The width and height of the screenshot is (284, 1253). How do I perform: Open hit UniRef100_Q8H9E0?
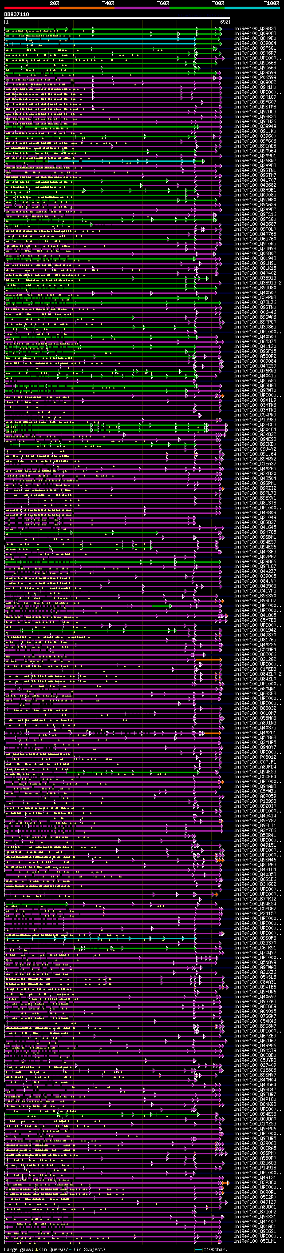[x=255, y=38]
